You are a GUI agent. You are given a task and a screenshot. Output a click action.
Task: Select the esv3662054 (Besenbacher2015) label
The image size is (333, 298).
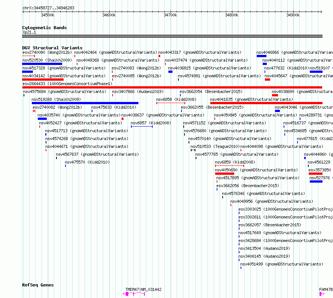pyautogui.click(x=211, y=91)
